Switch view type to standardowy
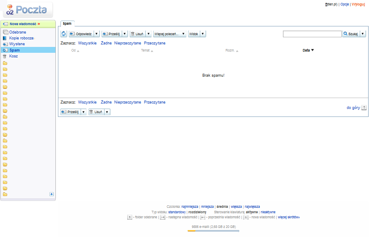The width and height of the screenshot is (369, 238). (x=177, y=212)
